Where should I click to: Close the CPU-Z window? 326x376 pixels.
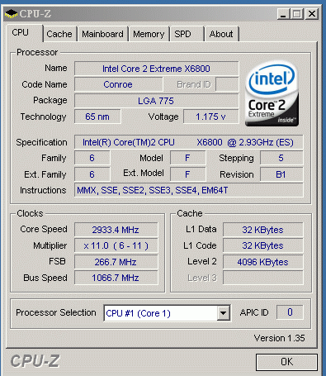click(312, 14)
